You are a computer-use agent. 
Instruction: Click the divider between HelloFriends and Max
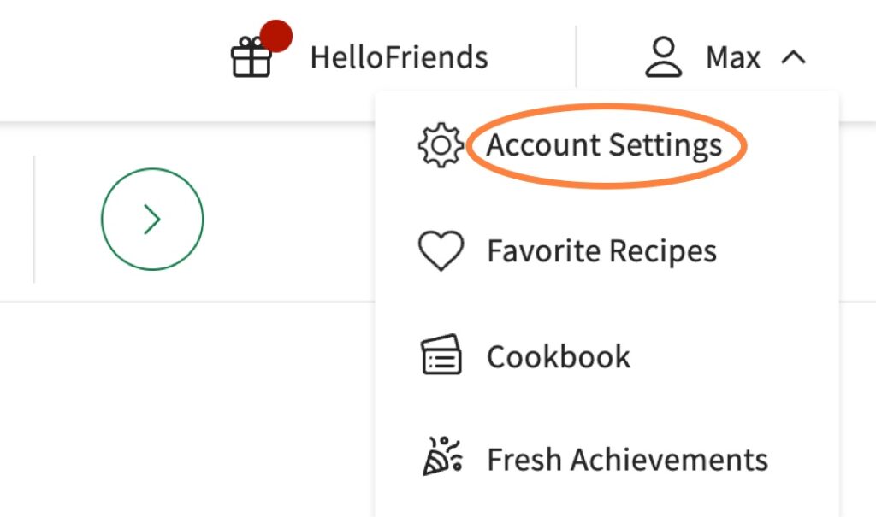point(577,56)
